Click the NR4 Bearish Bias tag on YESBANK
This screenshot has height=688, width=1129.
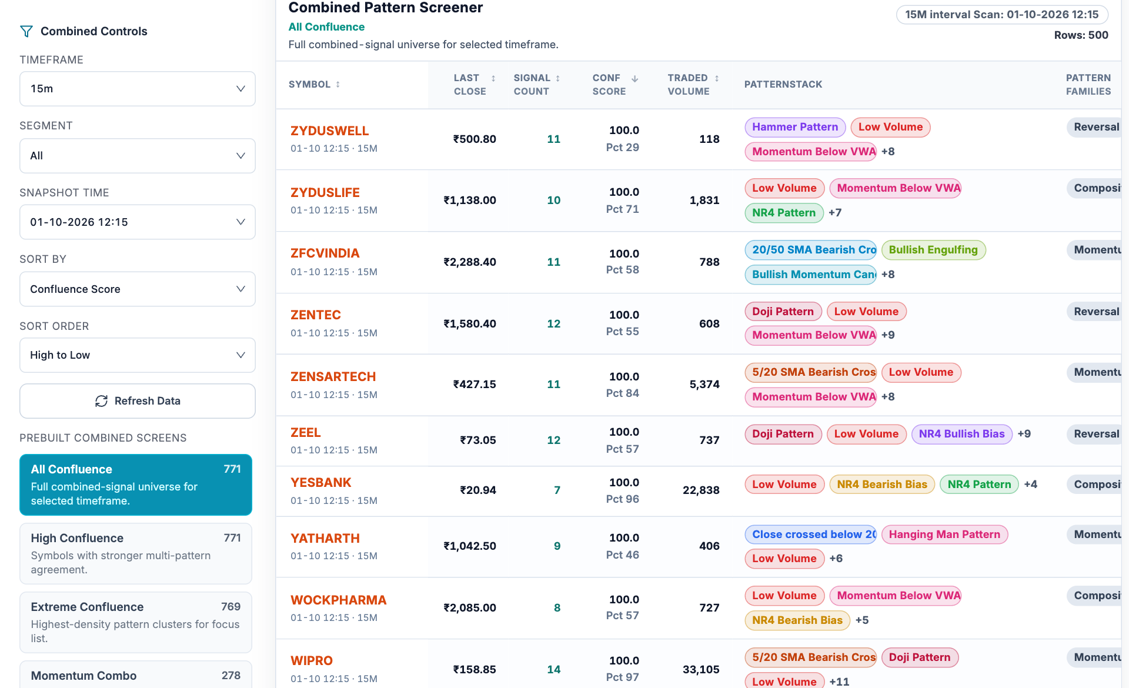881,485
